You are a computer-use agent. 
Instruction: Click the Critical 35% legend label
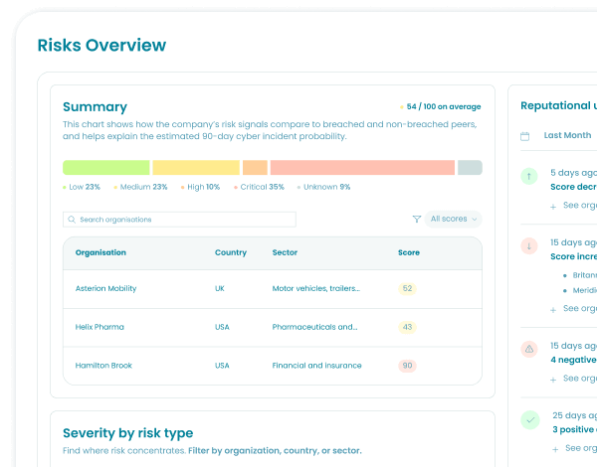[260, 187]
